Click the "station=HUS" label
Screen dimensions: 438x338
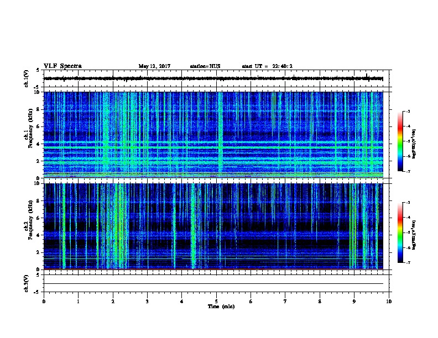coord(205,66)
